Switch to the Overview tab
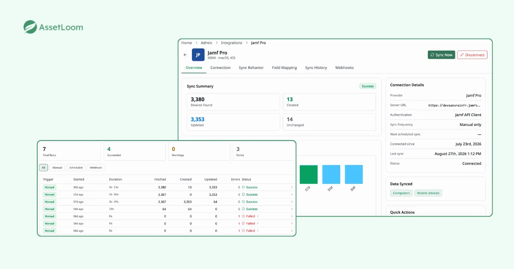The image size is (514, 269). (x=194, y=68)
